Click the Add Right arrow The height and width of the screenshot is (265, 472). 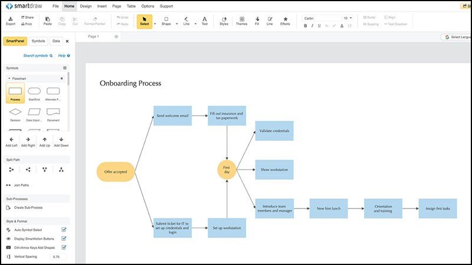coord(28,142)
